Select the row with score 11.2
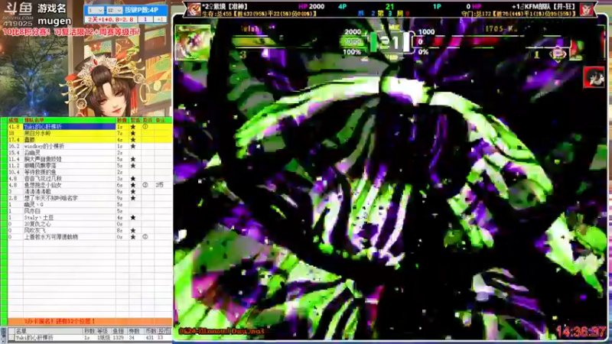Screen dimensions: 612x344 pos(90,165)
